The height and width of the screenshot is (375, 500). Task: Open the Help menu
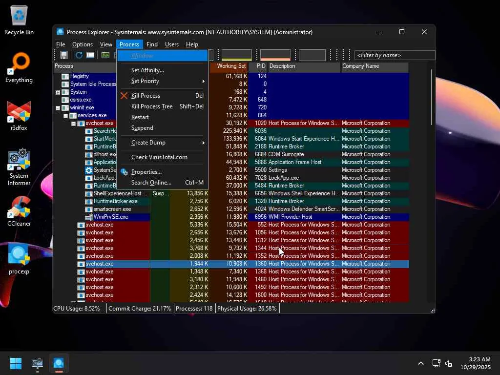click(x=192, y=44)
